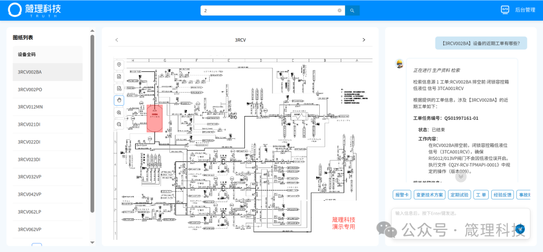Click the chat message input field
543x252 pixels.
point(452,214)
